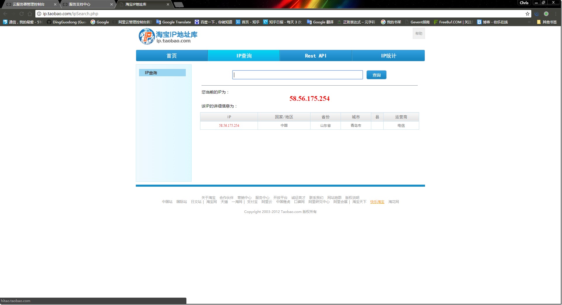Click the 58.56.175.254 table cell
The image size is (562, 305).
click(x=229, y=125)
